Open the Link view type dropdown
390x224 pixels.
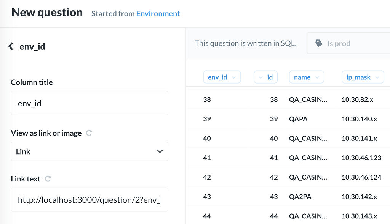tap(89, 151)
